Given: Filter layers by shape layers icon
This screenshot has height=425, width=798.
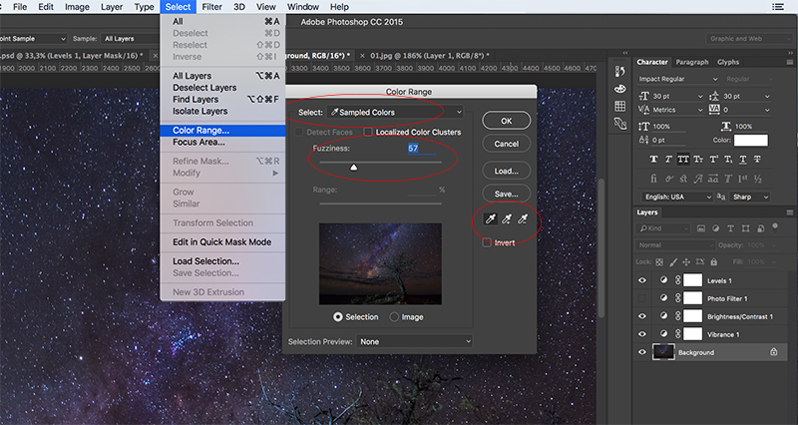Looking at the screenshot, I should 745,228.
